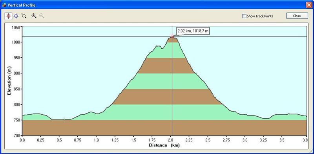Screen dimensions: 314x154
Task: Click the 750 elevation axis label
Action: click(17, 120)
